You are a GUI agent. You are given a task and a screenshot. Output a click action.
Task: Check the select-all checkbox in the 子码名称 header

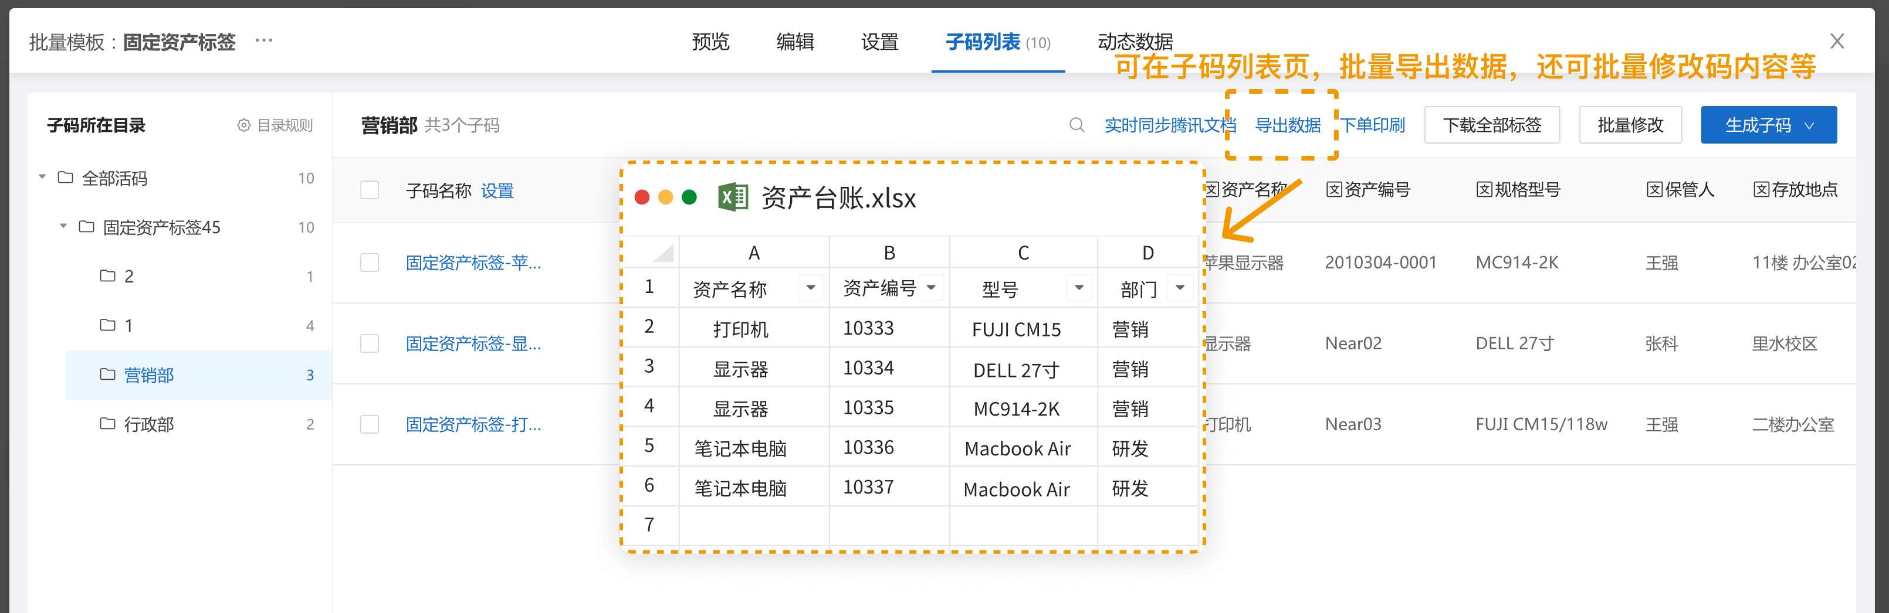click(x=369, y=189)
